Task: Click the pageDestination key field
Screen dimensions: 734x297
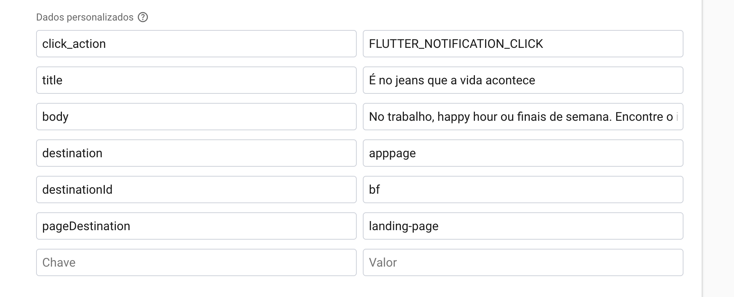Action: pyautogui.click(x=196, y=226)
